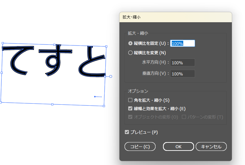
Task: Click the small filled blue square anchor point
Action: click(95, 97)
